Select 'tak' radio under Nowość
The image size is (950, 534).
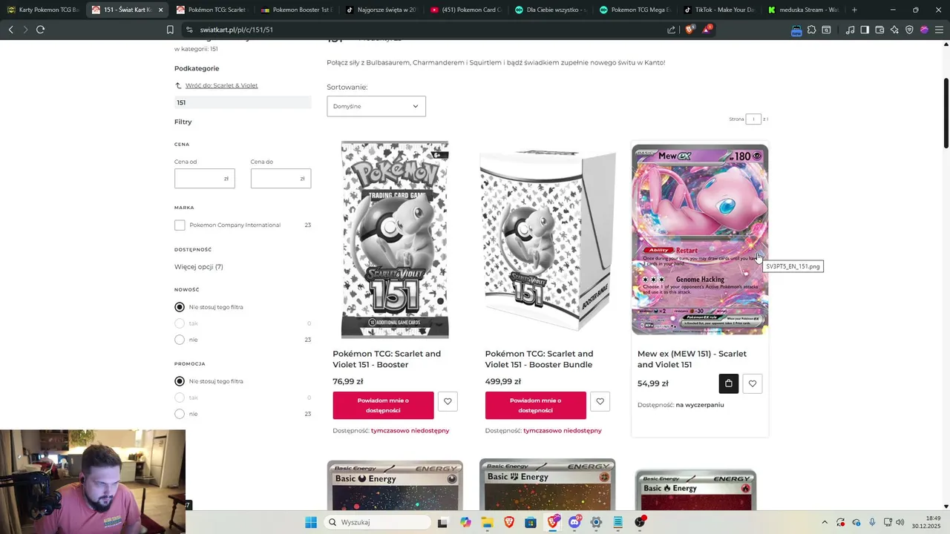pyautogui.click(x=180, y=323)
